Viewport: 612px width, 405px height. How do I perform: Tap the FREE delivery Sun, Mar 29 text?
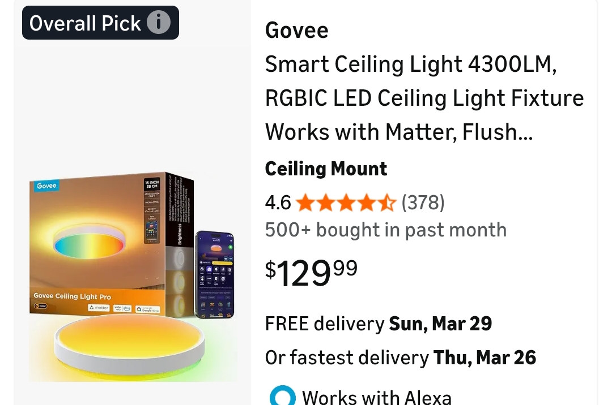pos(378,324)
